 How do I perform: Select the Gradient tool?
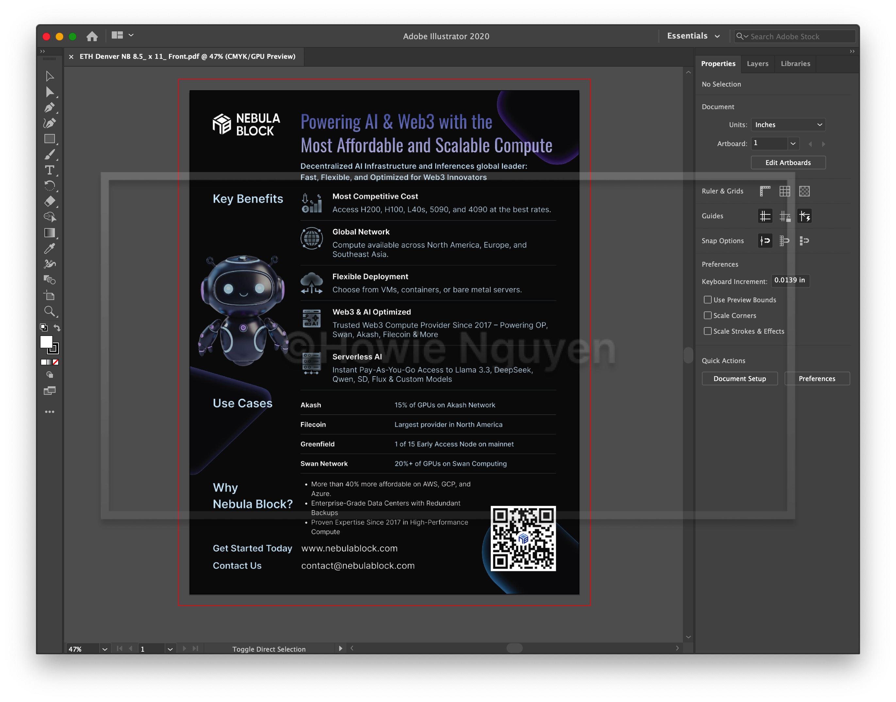coord(49,233)
